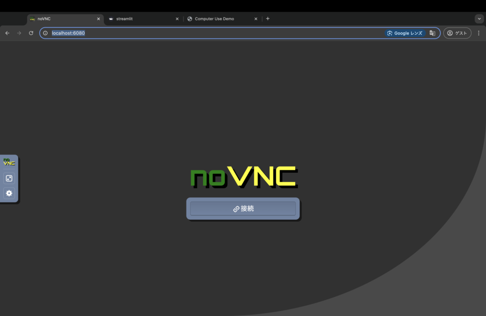Go forward to the next page
Image resolution: width=486 pixels, height=316 pixels.
[x=19, y=33]
